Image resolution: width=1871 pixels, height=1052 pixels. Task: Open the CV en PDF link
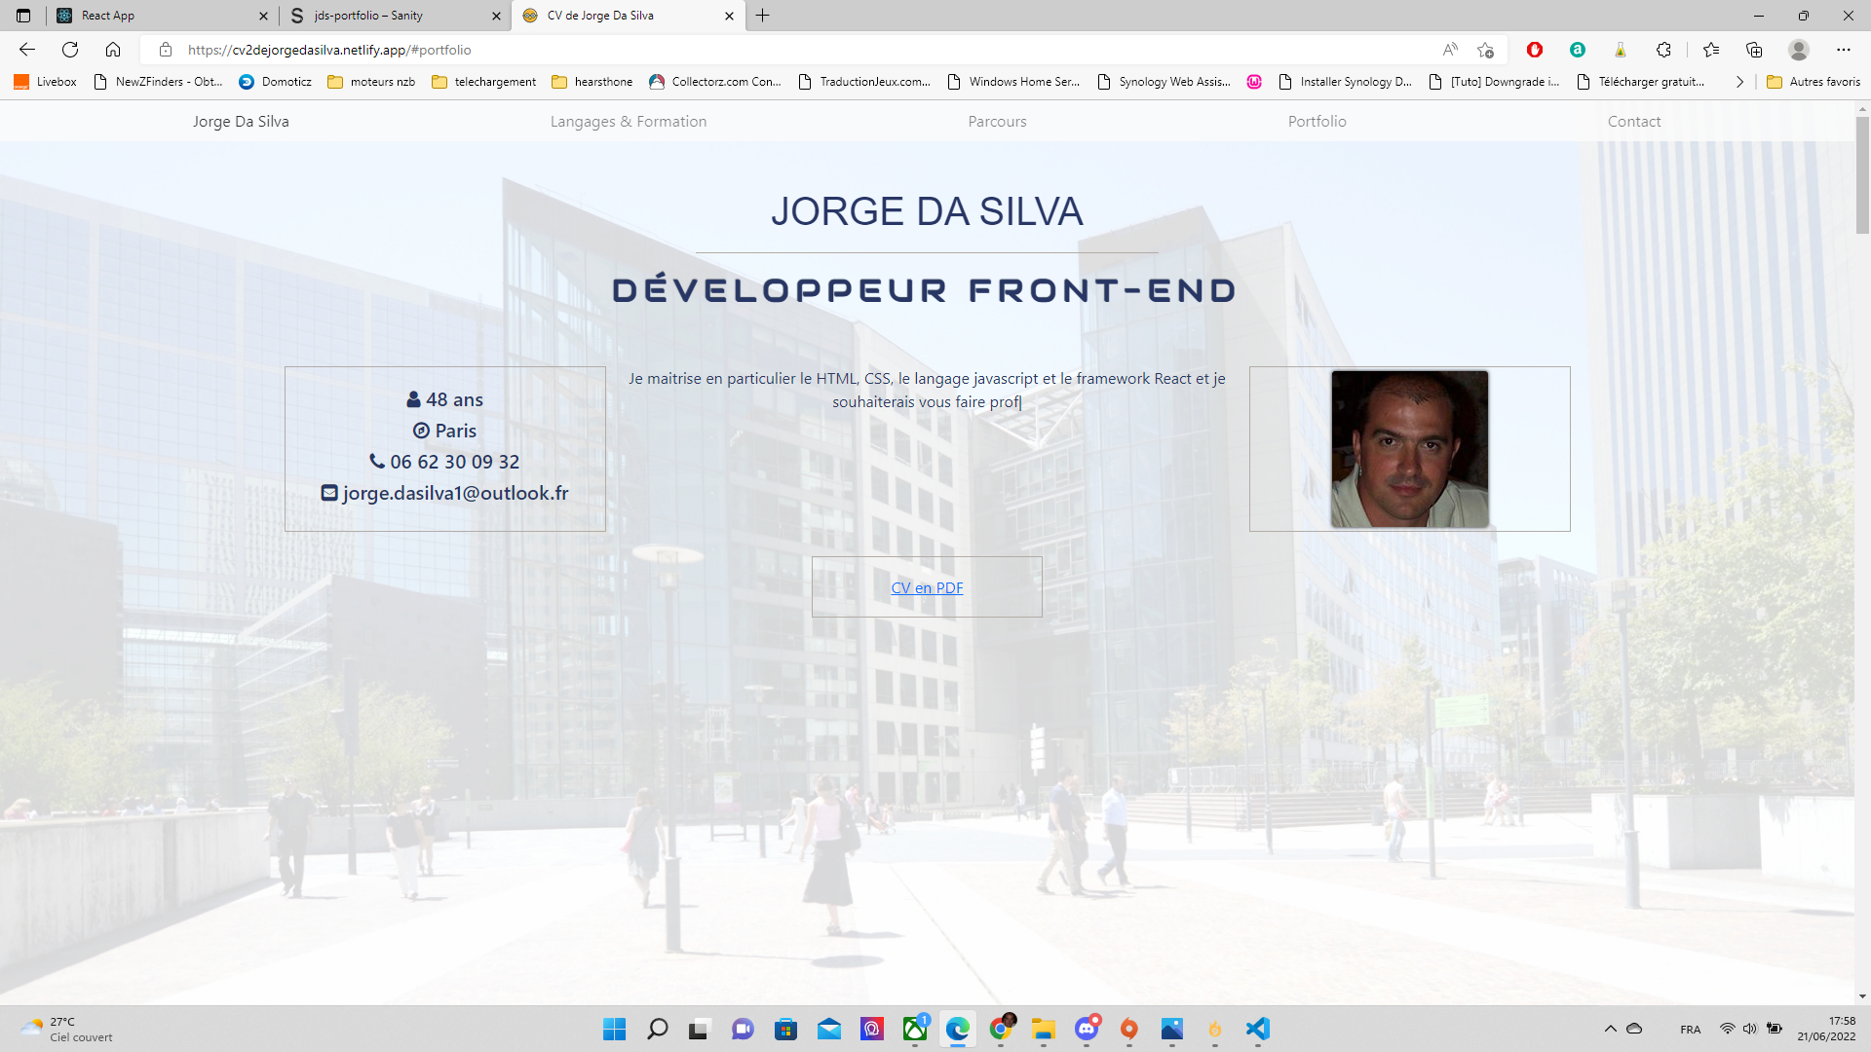point(927,588)
